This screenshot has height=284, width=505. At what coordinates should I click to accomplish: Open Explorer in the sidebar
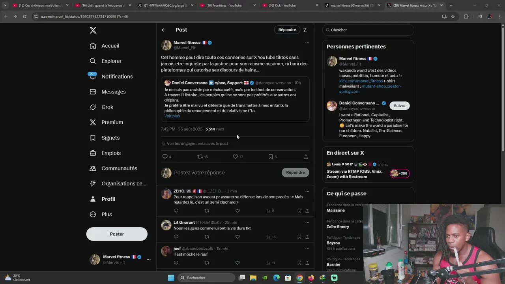pos(105,61)
